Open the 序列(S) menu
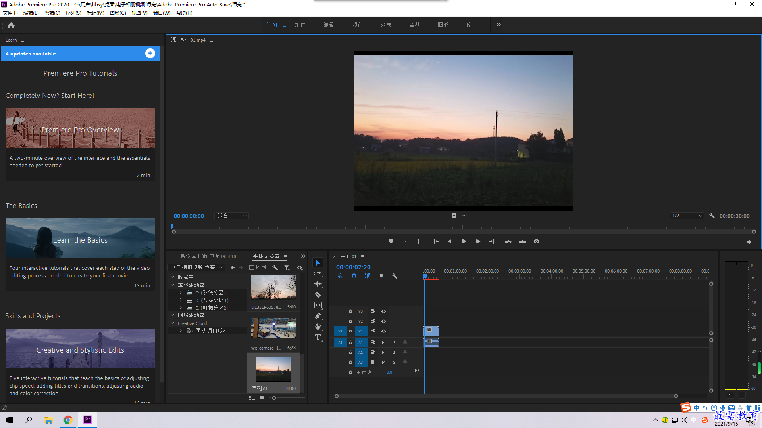762x428 pixels. (73, 13)
